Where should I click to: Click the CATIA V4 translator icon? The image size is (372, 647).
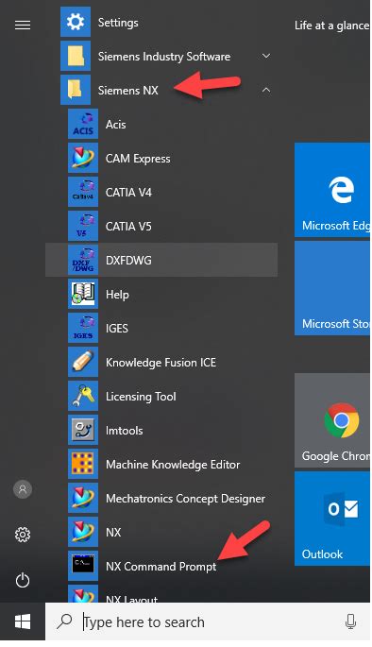click(x=83, y=192)
